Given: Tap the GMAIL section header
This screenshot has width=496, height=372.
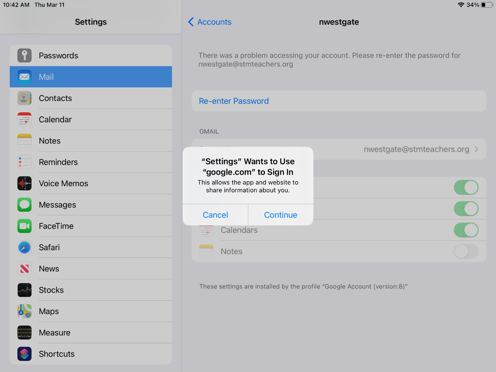Looking at the screenshot, I should [209, 132].
